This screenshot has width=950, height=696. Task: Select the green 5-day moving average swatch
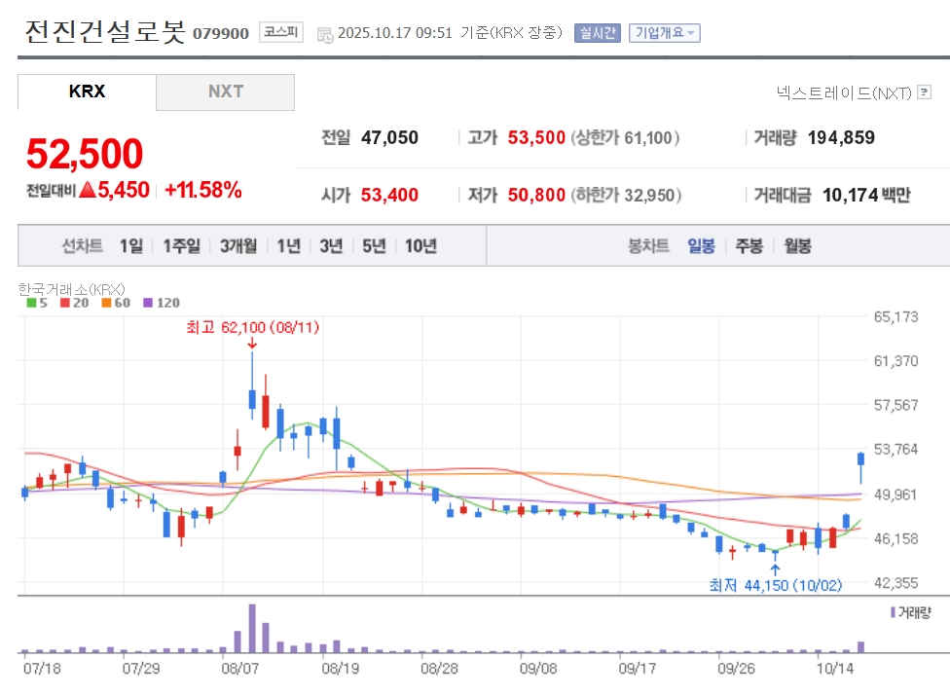click(31, 303)
